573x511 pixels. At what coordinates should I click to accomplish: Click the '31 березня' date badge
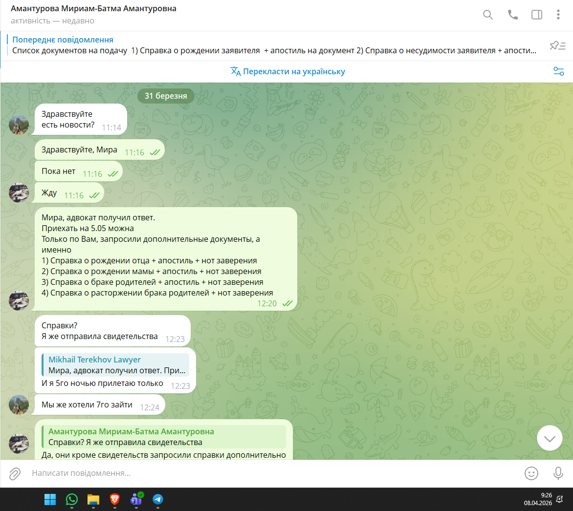[x=166, y=96]
